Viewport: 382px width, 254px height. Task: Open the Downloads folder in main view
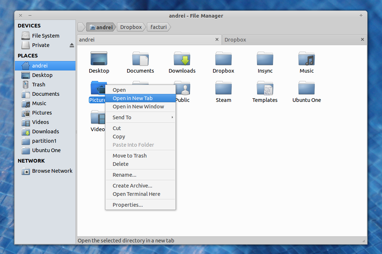(x=182, y=59)
